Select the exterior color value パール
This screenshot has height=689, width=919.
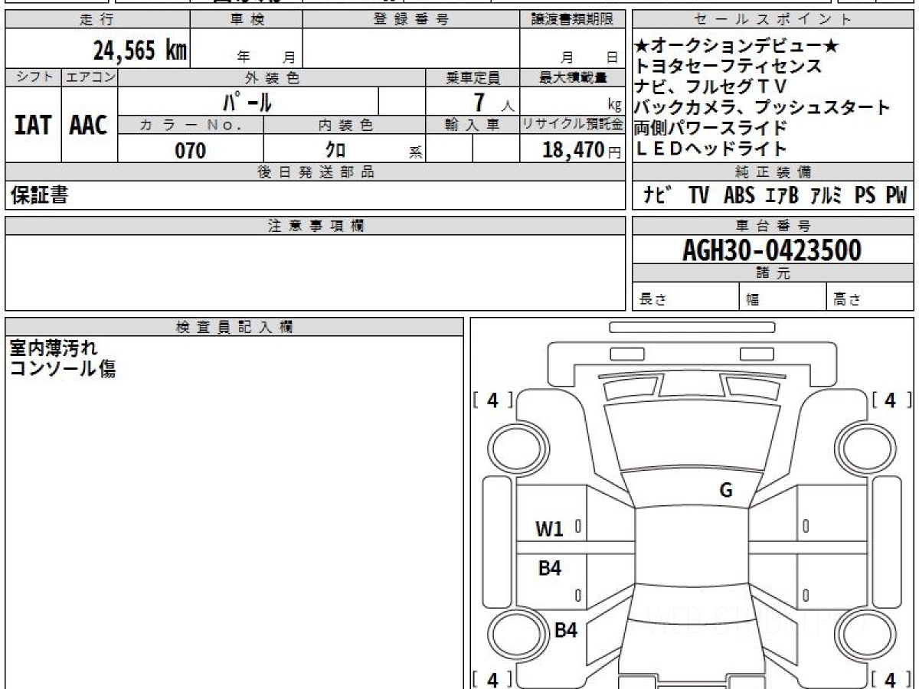point(247,101)
